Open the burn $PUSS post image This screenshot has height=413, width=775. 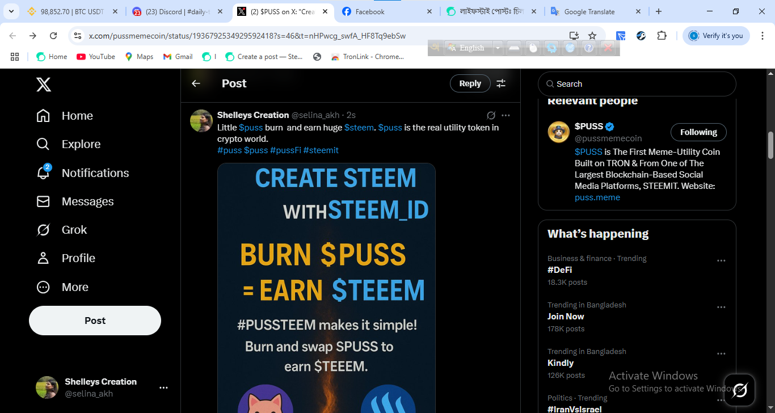click(x=326, y=288)
